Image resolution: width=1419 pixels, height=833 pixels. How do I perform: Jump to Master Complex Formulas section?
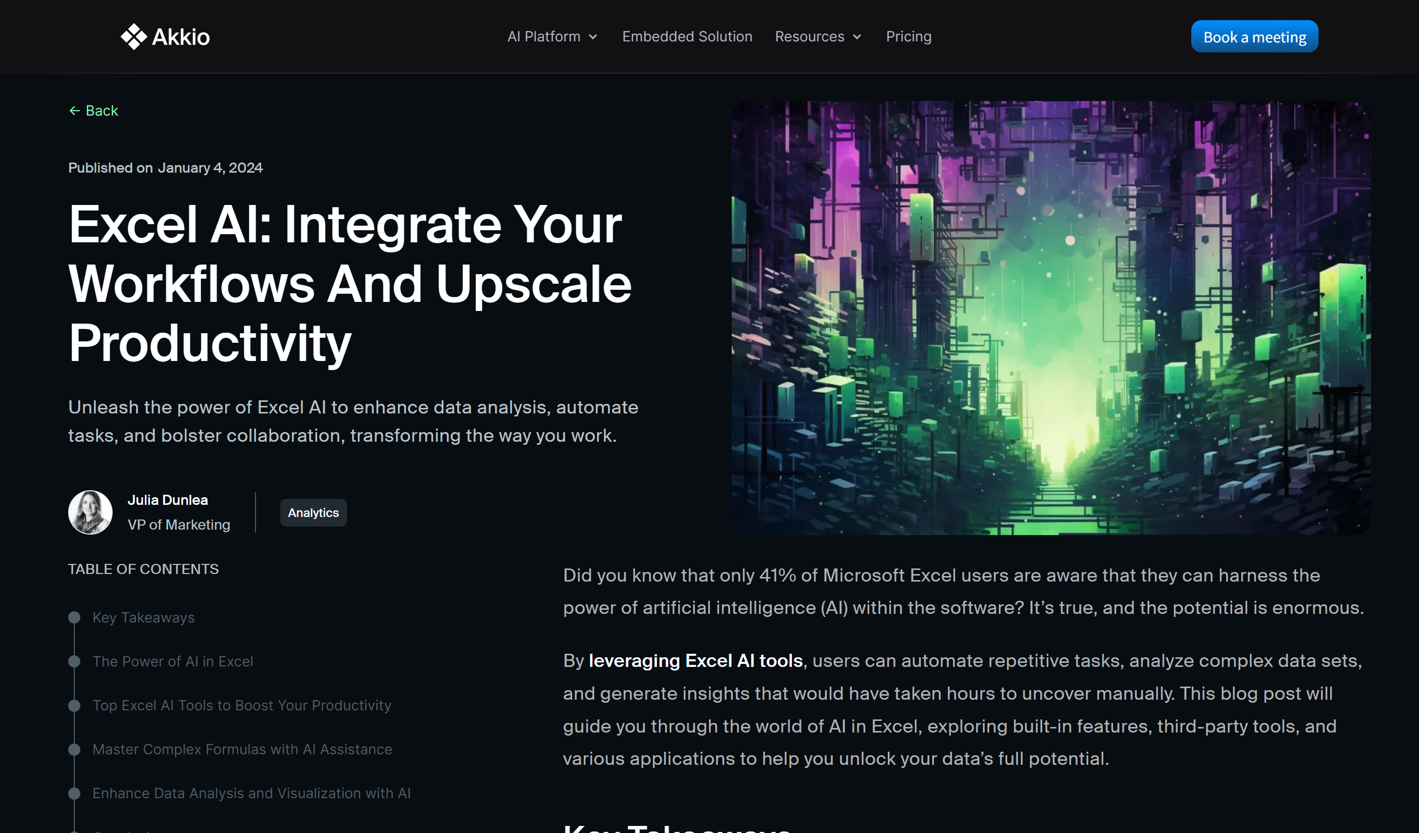pyautogui.click(x=242, y=749)
